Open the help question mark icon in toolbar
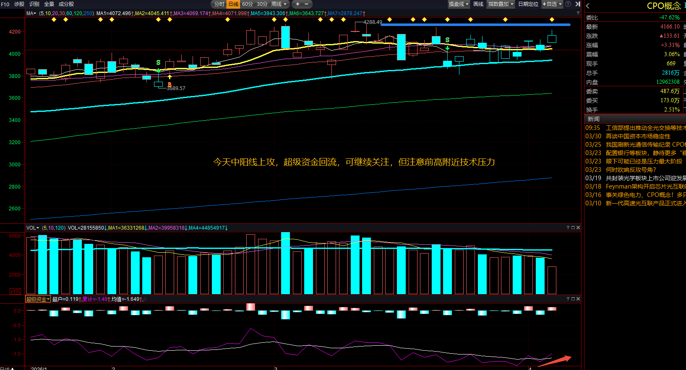This screenshot has height=370, width=686. [568, 4]
